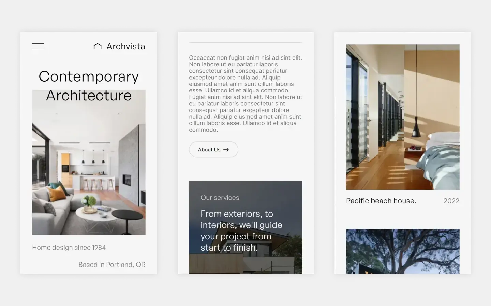Expand the Pacific beach house project details
The width and height of the screenshot is (491, 306).
[381, 201]
